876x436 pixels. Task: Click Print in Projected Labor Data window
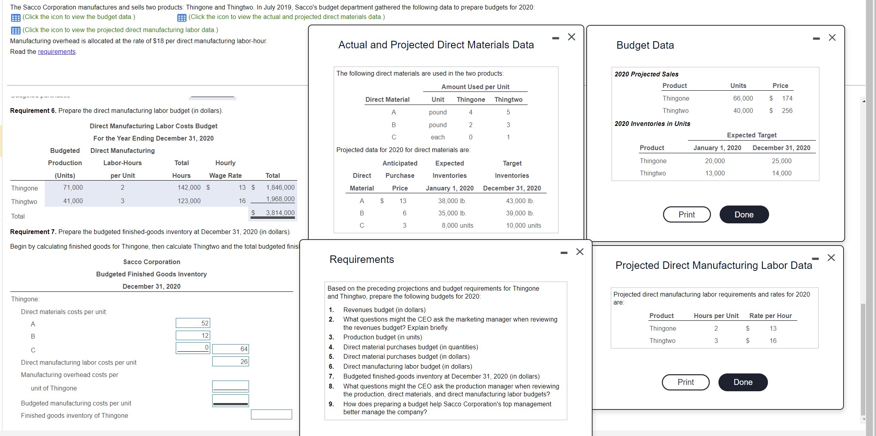pos(686,382)
